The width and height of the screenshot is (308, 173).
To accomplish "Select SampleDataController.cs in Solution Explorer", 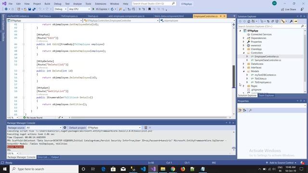I will (268, 60).
